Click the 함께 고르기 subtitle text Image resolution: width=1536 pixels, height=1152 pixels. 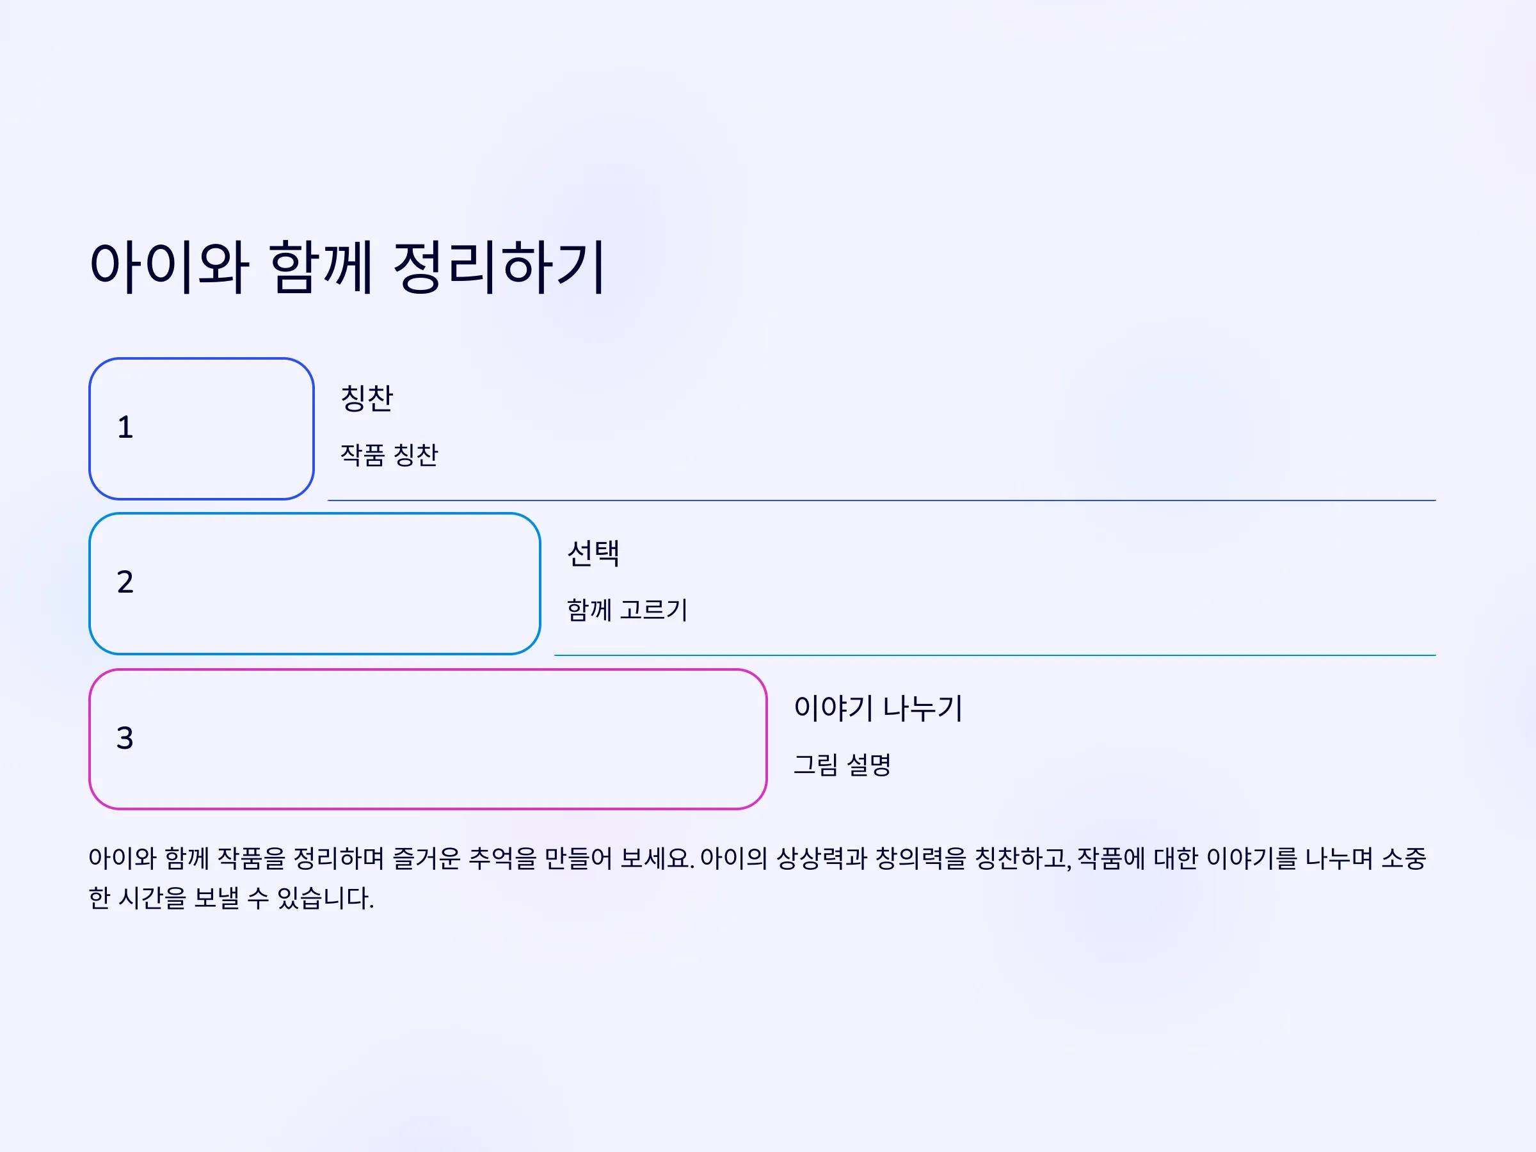click(627, 610)
